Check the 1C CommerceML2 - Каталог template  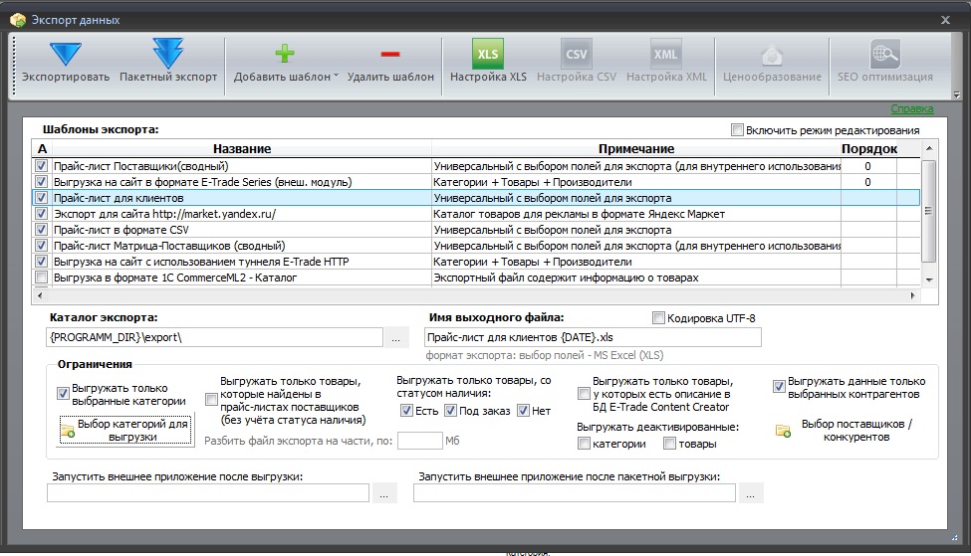click(x=41, y=278)
